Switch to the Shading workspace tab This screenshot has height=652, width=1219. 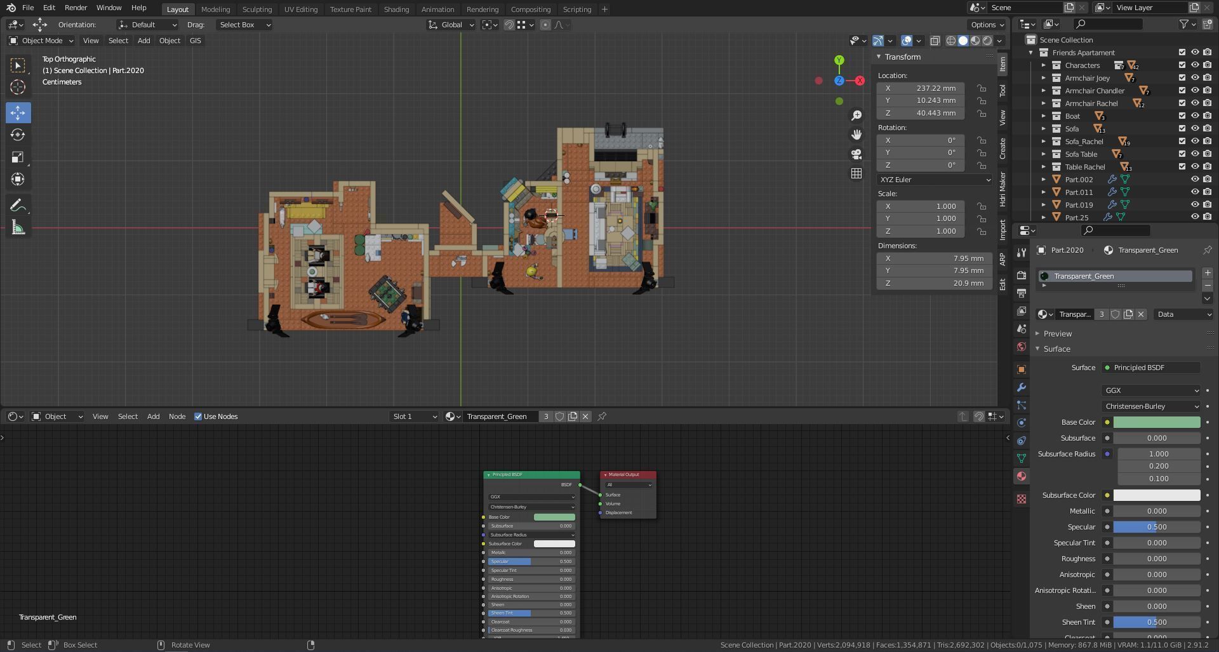(x=396, y=10)
